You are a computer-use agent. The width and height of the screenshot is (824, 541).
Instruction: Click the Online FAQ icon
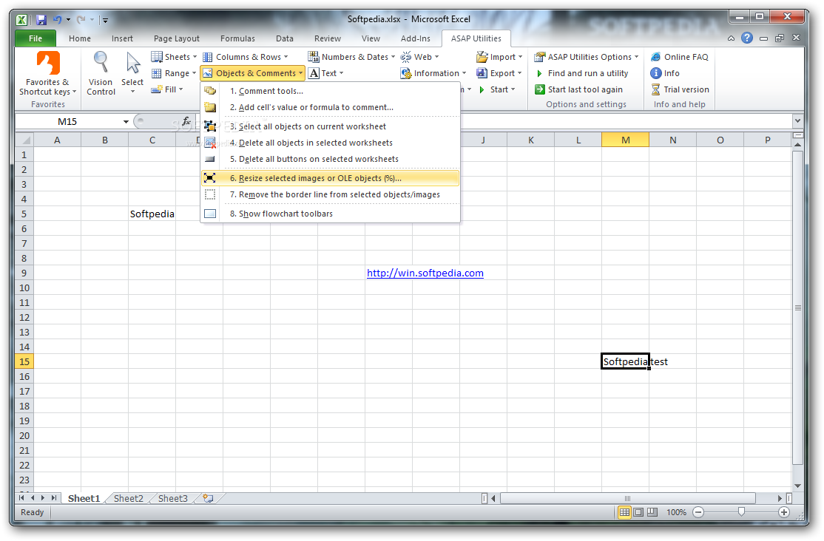(x=656, y=57)
